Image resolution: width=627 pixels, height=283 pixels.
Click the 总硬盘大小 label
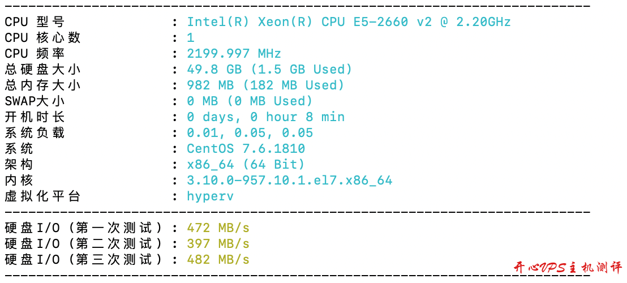tap(42, 70)
